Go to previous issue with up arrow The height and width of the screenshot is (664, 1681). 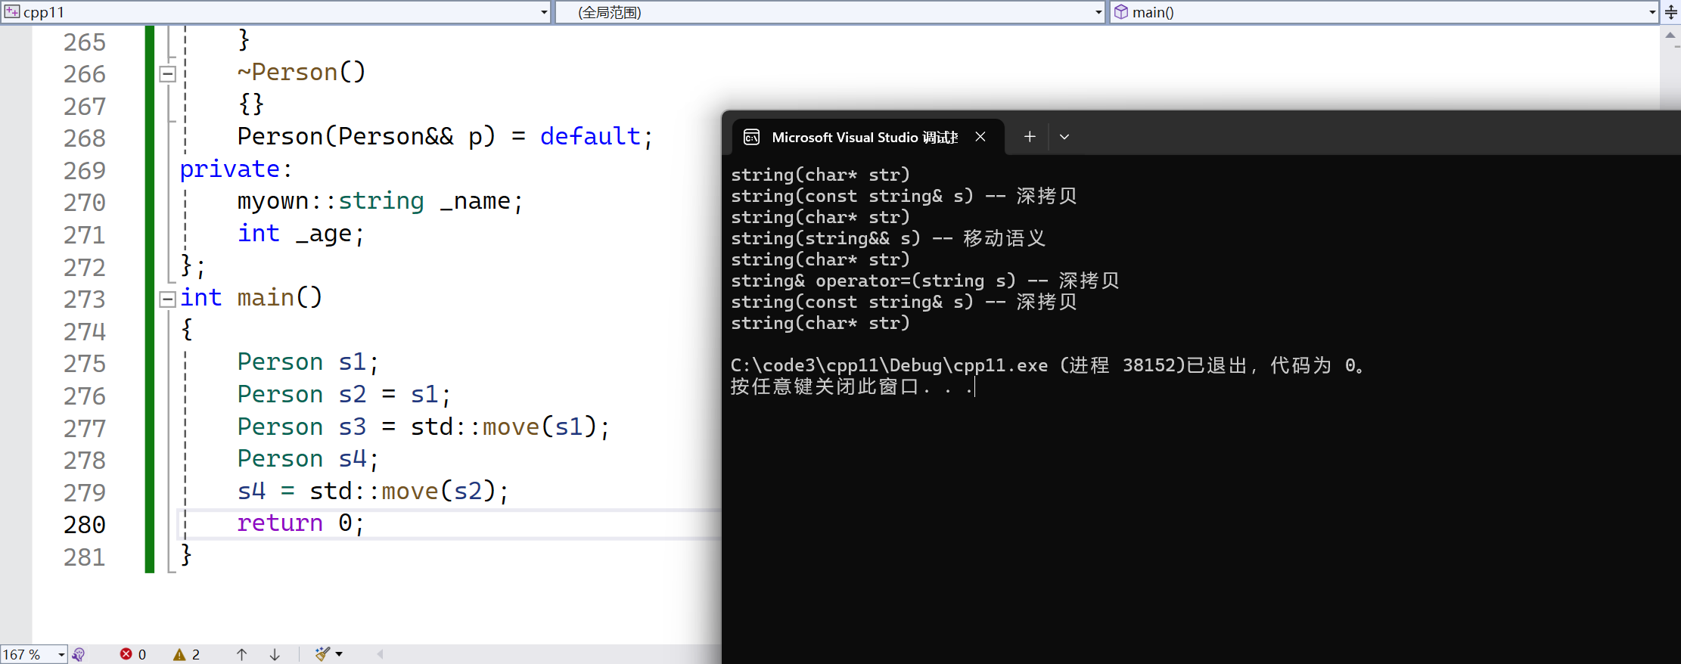pyautogui.click(x=241, y=654)
